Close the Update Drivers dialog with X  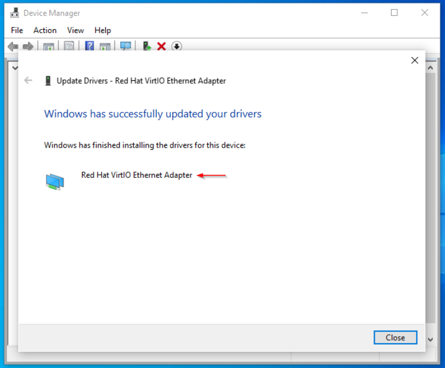[414, 60]
